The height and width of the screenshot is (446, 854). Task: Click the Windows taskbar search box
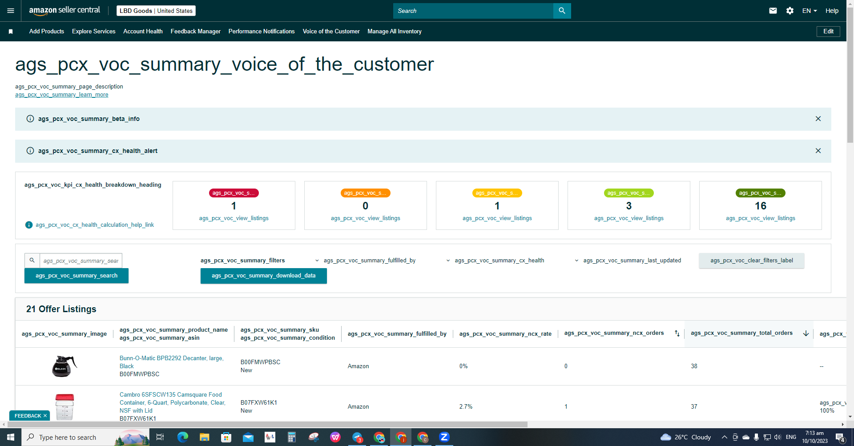85,437
